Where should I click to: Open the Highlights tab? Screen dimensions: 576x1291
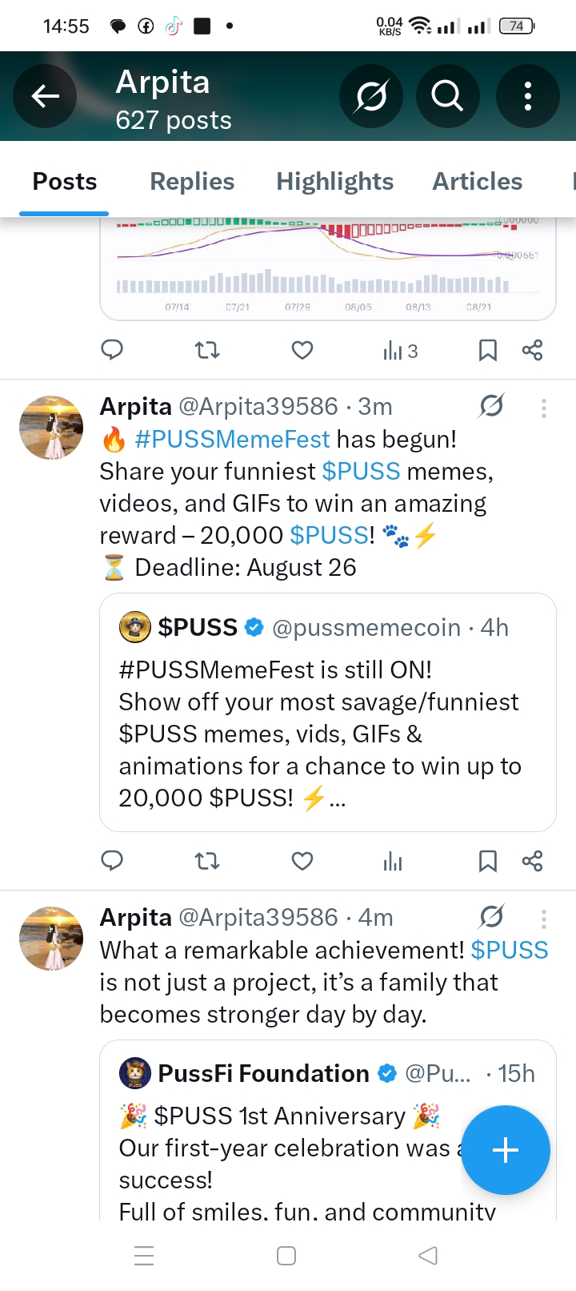click(334, 182)
